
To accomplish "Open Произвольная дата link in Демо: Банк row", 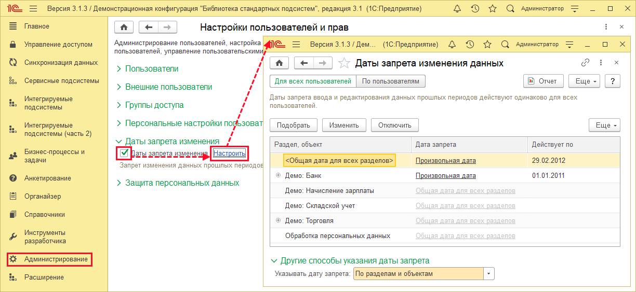I will pyautogui.click(x=446, y=176).
